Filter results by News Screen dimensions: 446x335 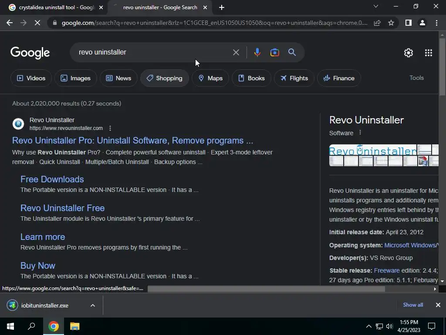tap(118, 78)
